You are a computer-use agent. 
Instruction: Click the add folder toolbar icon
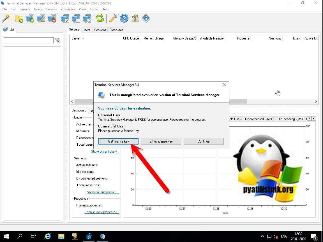[x=19, y=18]
